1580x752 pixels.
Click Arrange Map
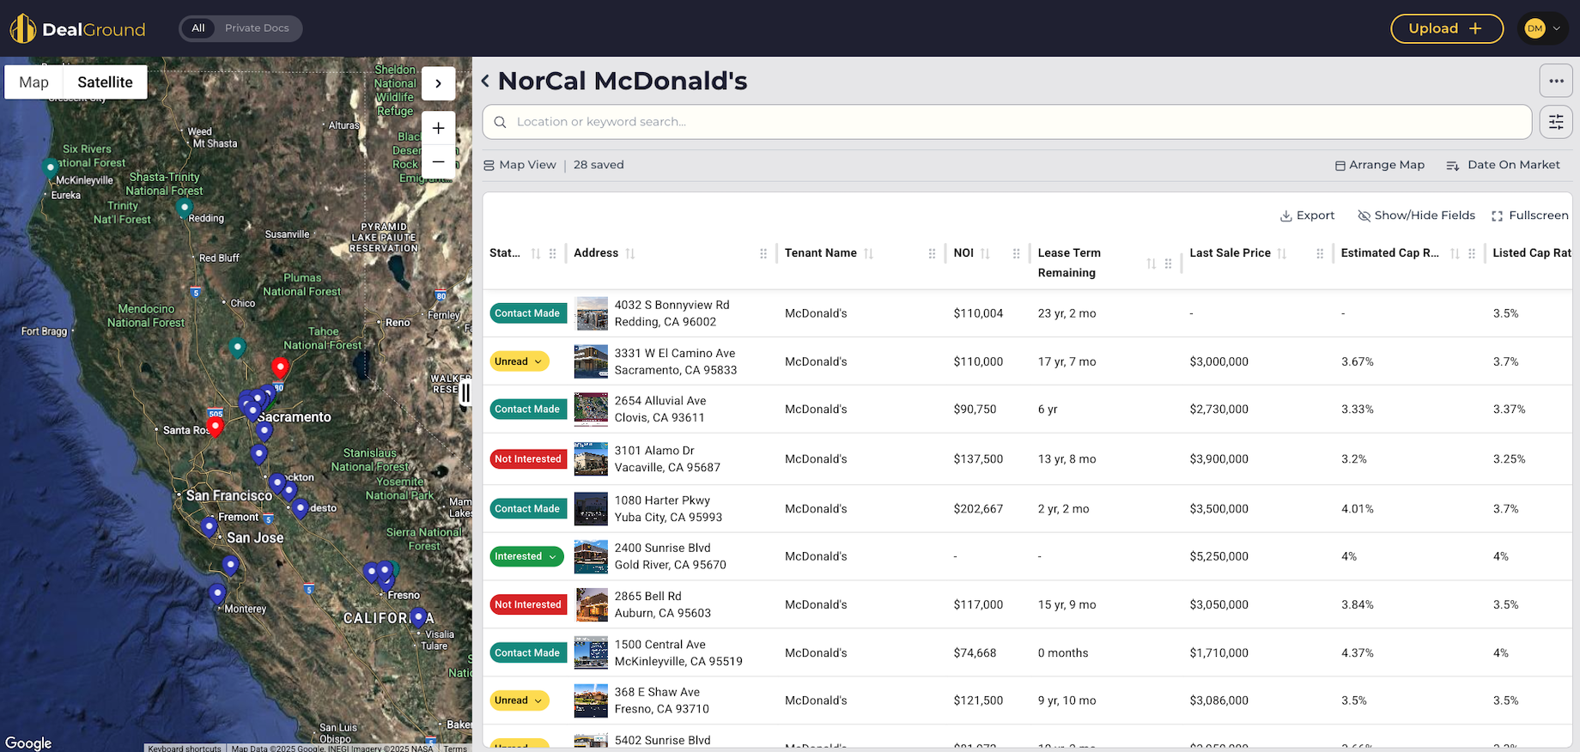[1379, 165]
